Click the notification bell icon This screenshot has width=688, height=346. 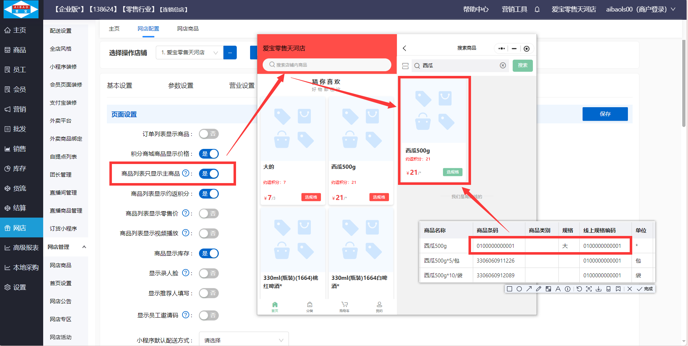click(537, 9)
